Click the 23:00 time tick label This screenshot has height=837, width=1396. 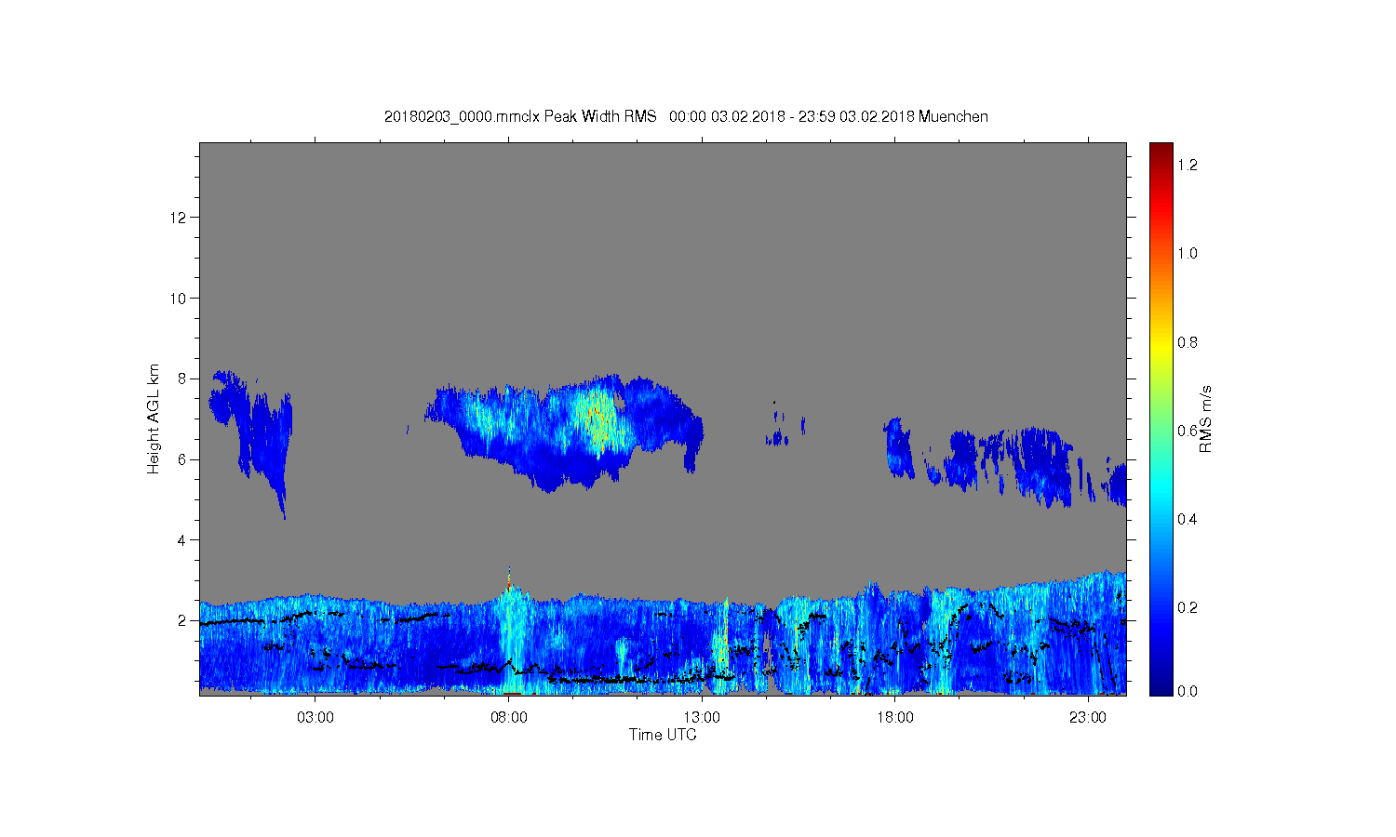[x=1088, y=718]
